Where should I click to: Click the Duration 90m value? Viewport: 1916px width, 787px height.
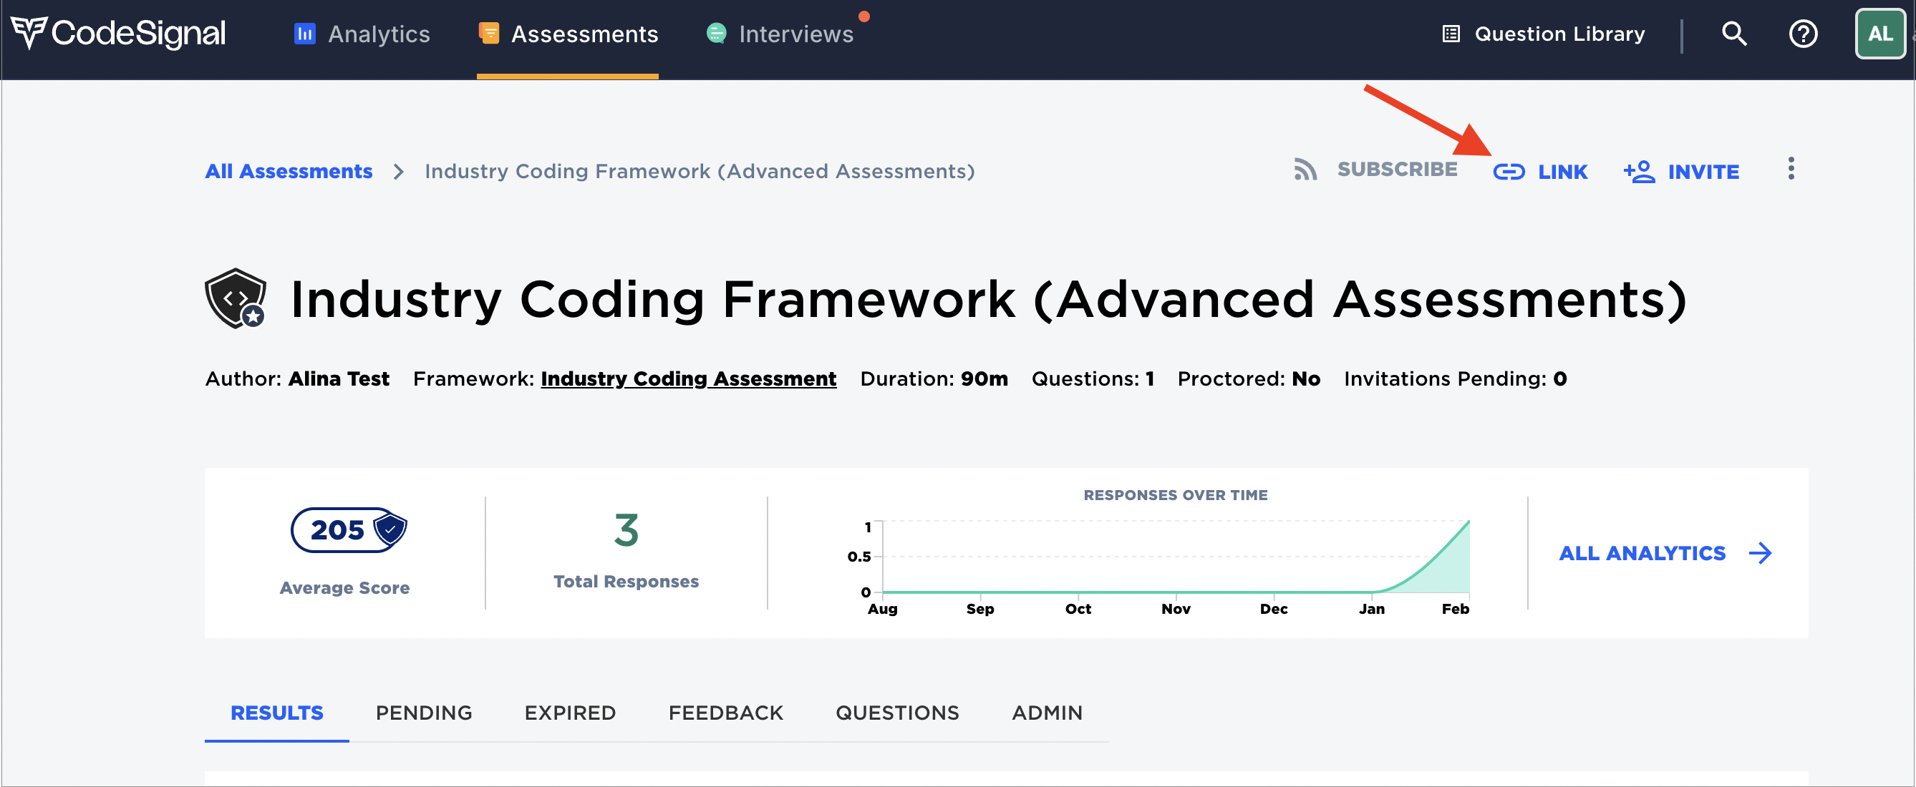tap(983, 379)
